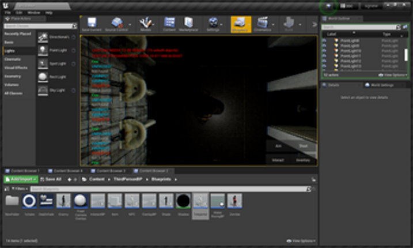Select the Point Light actor icon
This screenshot has height=248, width=413.
pos(43,50)
